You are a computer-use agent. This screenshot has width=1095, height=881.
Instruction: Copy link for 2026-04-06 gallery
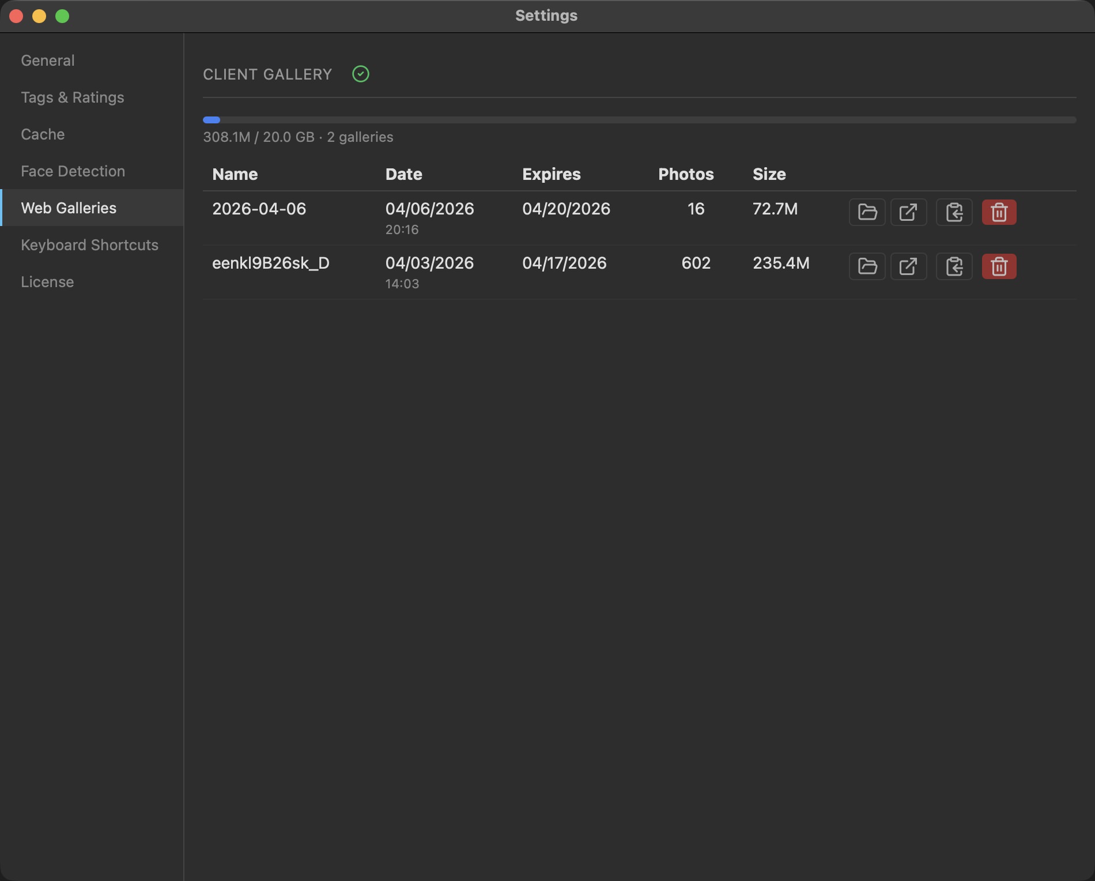pyautogui.click(x=954, y=212)
